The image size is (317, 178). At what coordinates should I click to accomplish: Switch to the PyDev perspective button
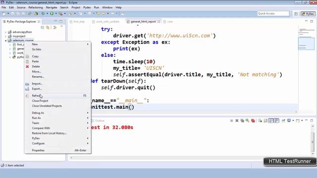point(308,14)
